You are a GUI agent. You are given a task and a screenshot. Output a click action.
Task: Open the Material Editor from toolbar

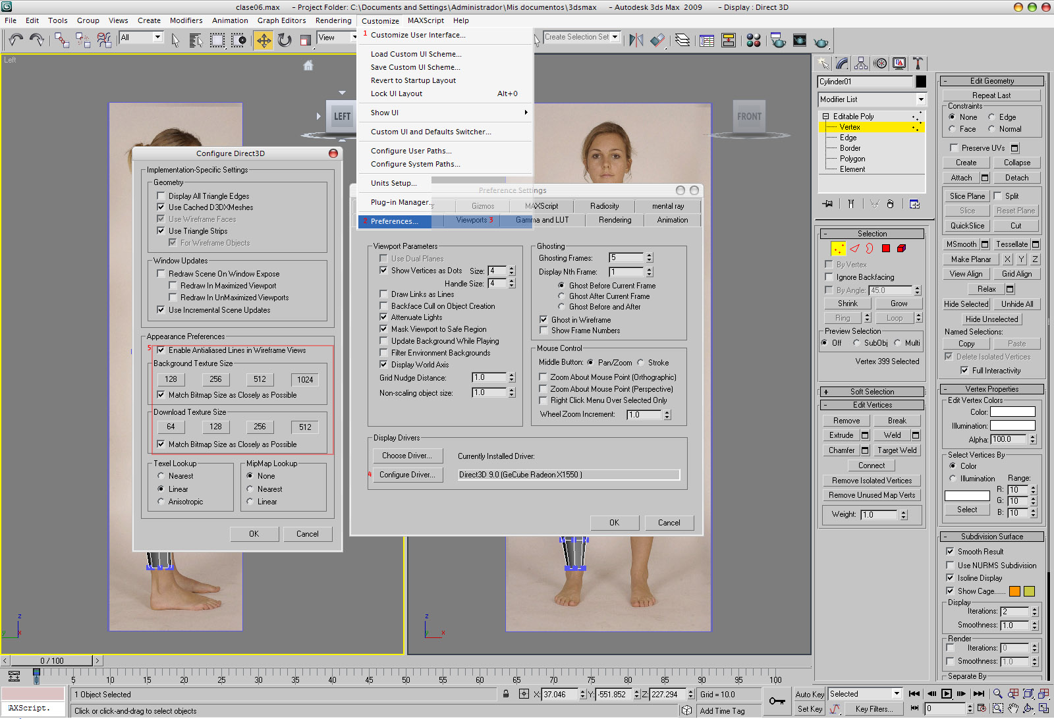click(754, 41)
